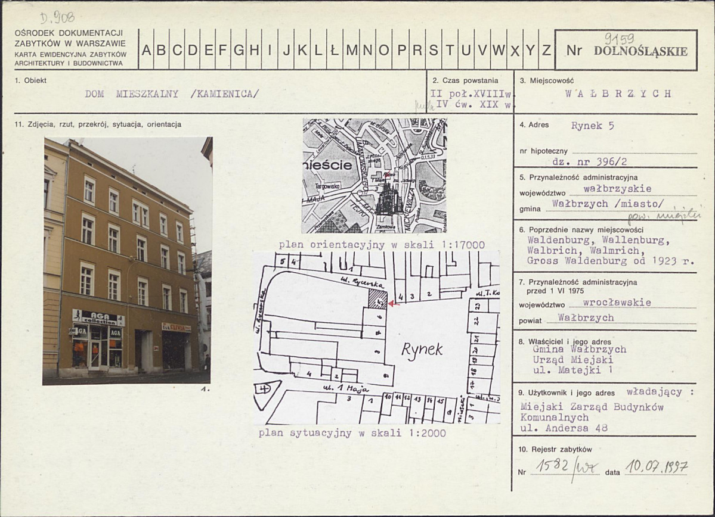715x517 pixels.
Task: Click the register date 10.07.1997
Action: coord(656,468)
